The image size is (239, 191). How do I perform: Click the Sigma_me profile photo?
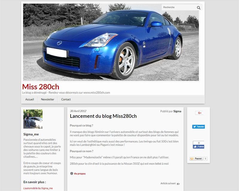coord(33,119)
